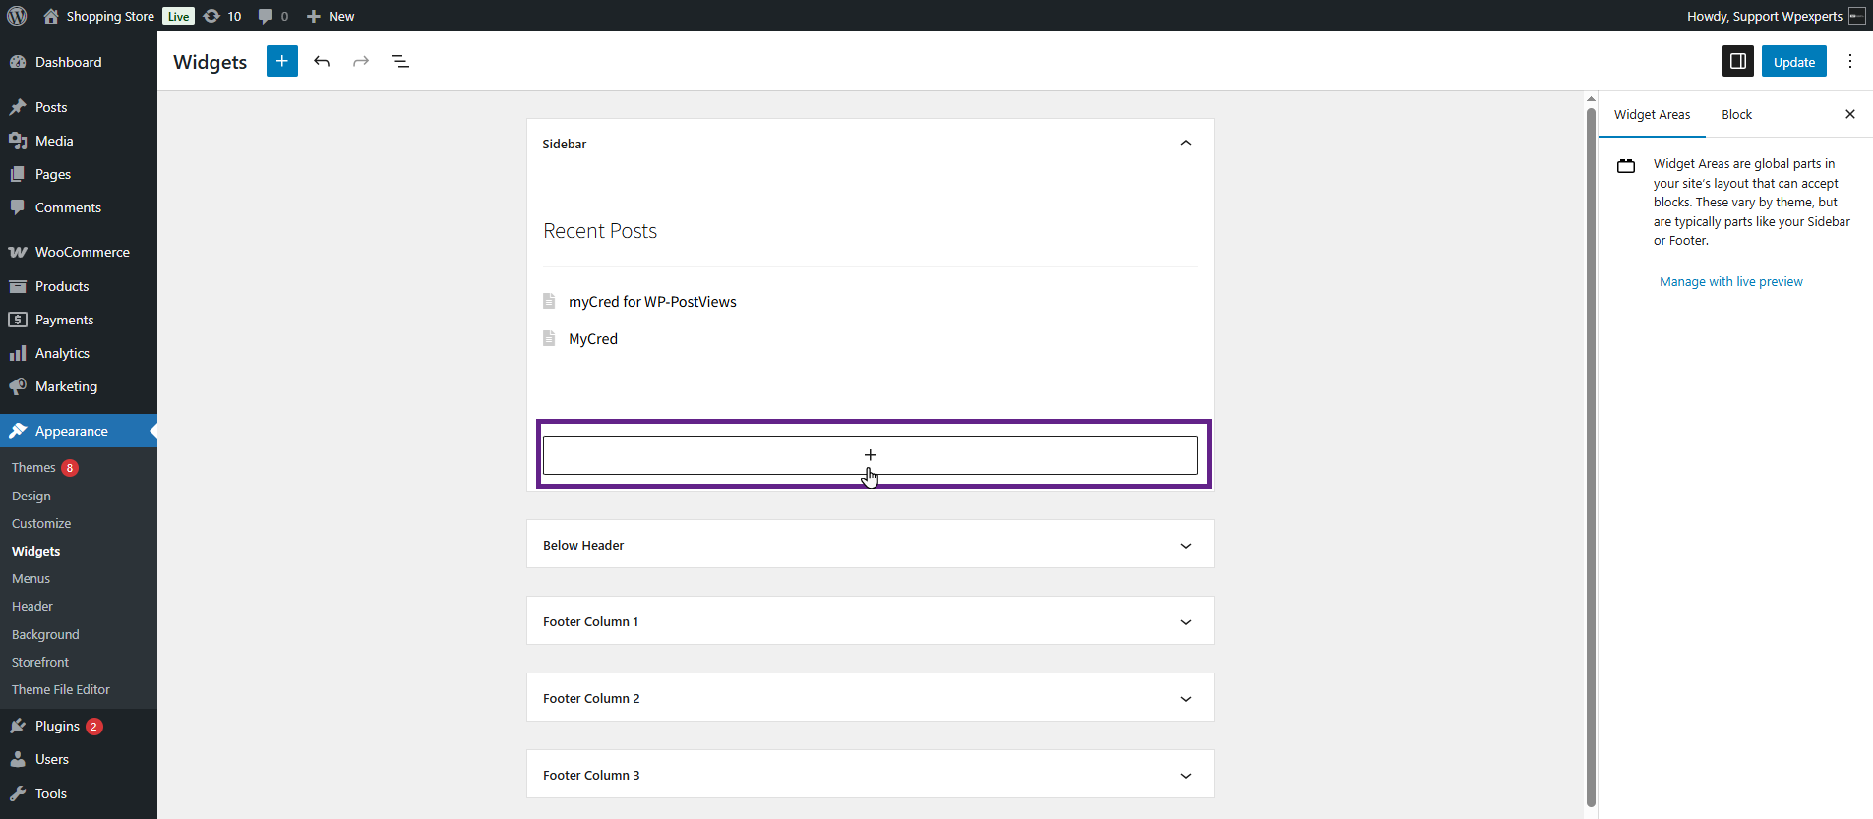Add block using the sidebar appender
This screenshot has width=1873, height=819.
click(x=870, y=455)
